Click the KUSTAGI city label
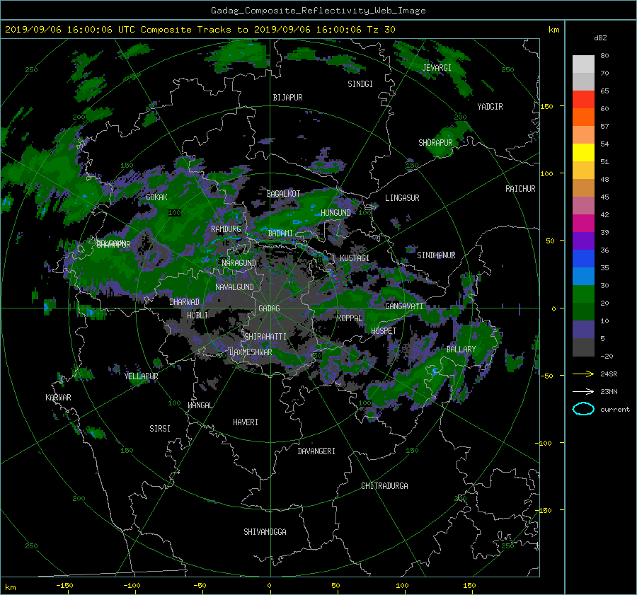The image size is (637, 595). [x=355, y=258]
